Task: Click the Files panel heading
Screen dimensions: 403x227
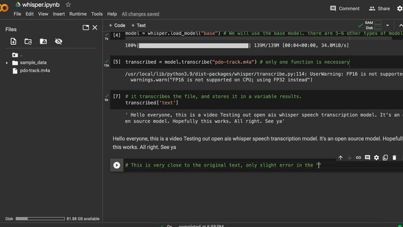Action: coord(11,30)
